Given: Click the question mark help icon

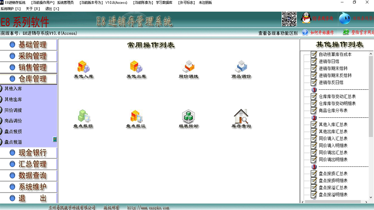Looking at the screenshot, I should (305, 33).
